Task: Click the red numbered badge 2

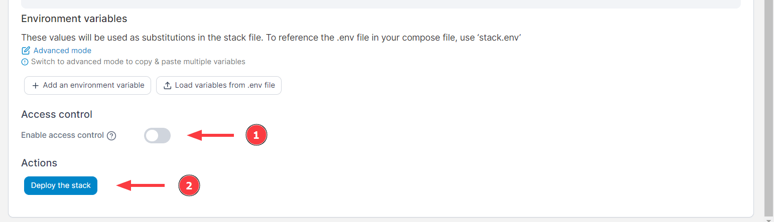Action: [x=189, y=186]
